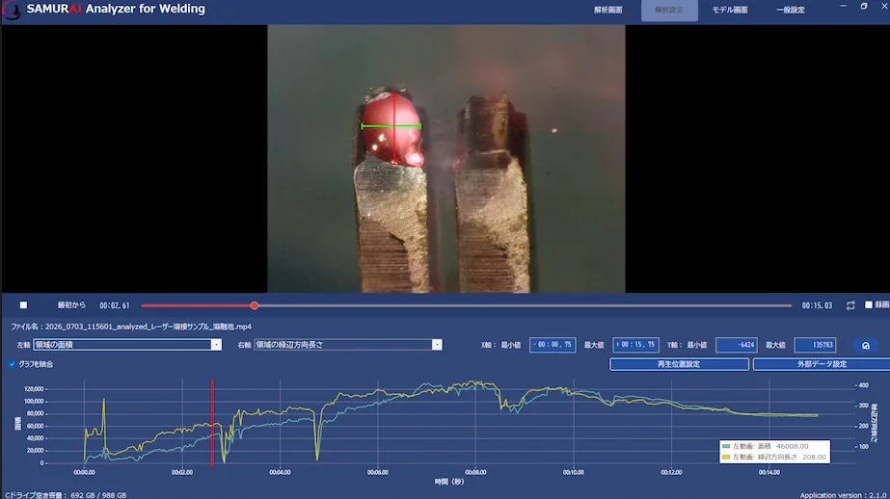Switch to the 解析設定 tab

[669, 11]
